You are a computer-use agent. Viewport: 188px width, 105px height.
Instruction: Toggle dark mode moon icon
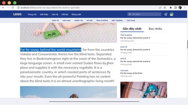[x=166, y=14]
